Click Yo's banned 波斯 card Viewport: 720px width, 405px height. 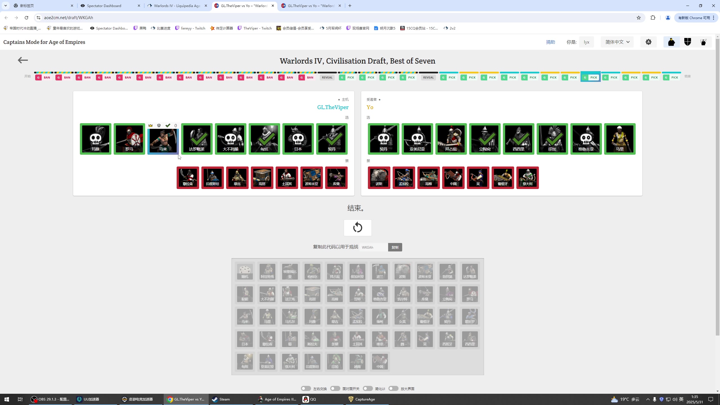pos(379,178)
